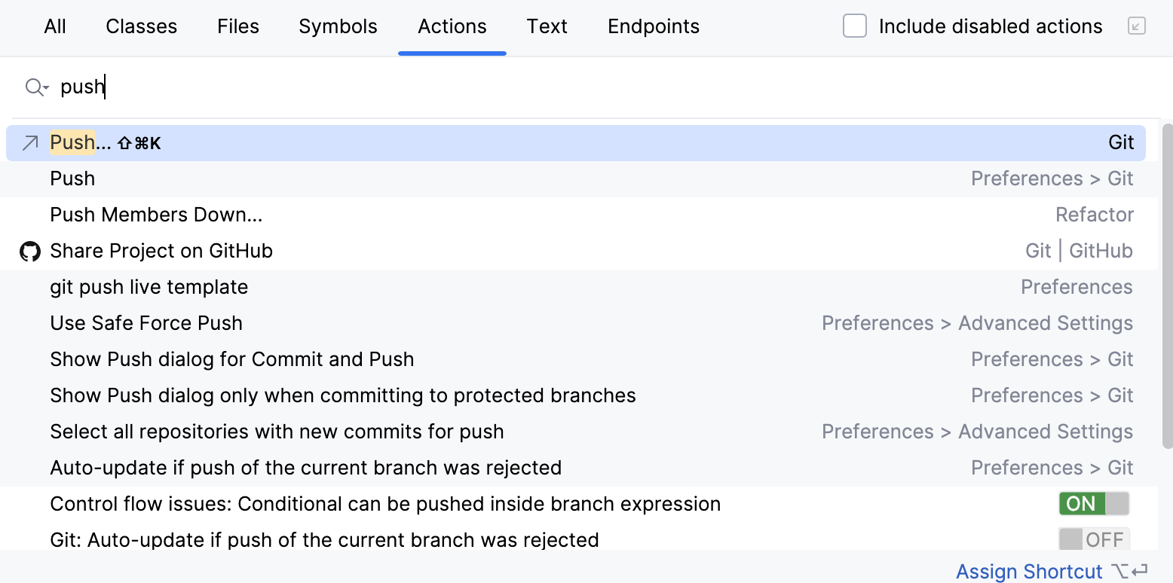
Task: Open the search history dropdown on magnifier icon
Action: 35,87
